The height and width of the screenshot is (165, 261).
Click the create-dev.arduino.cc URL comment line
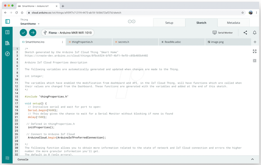pyautogui.click(x=86, y=55)
